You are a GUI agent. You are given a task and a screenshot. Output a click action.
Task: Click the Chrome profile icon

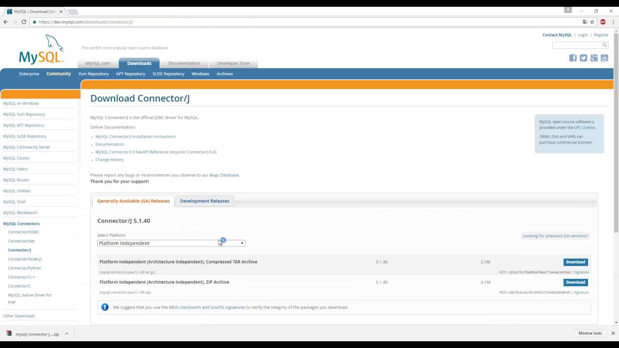click(x=568, y=10)
